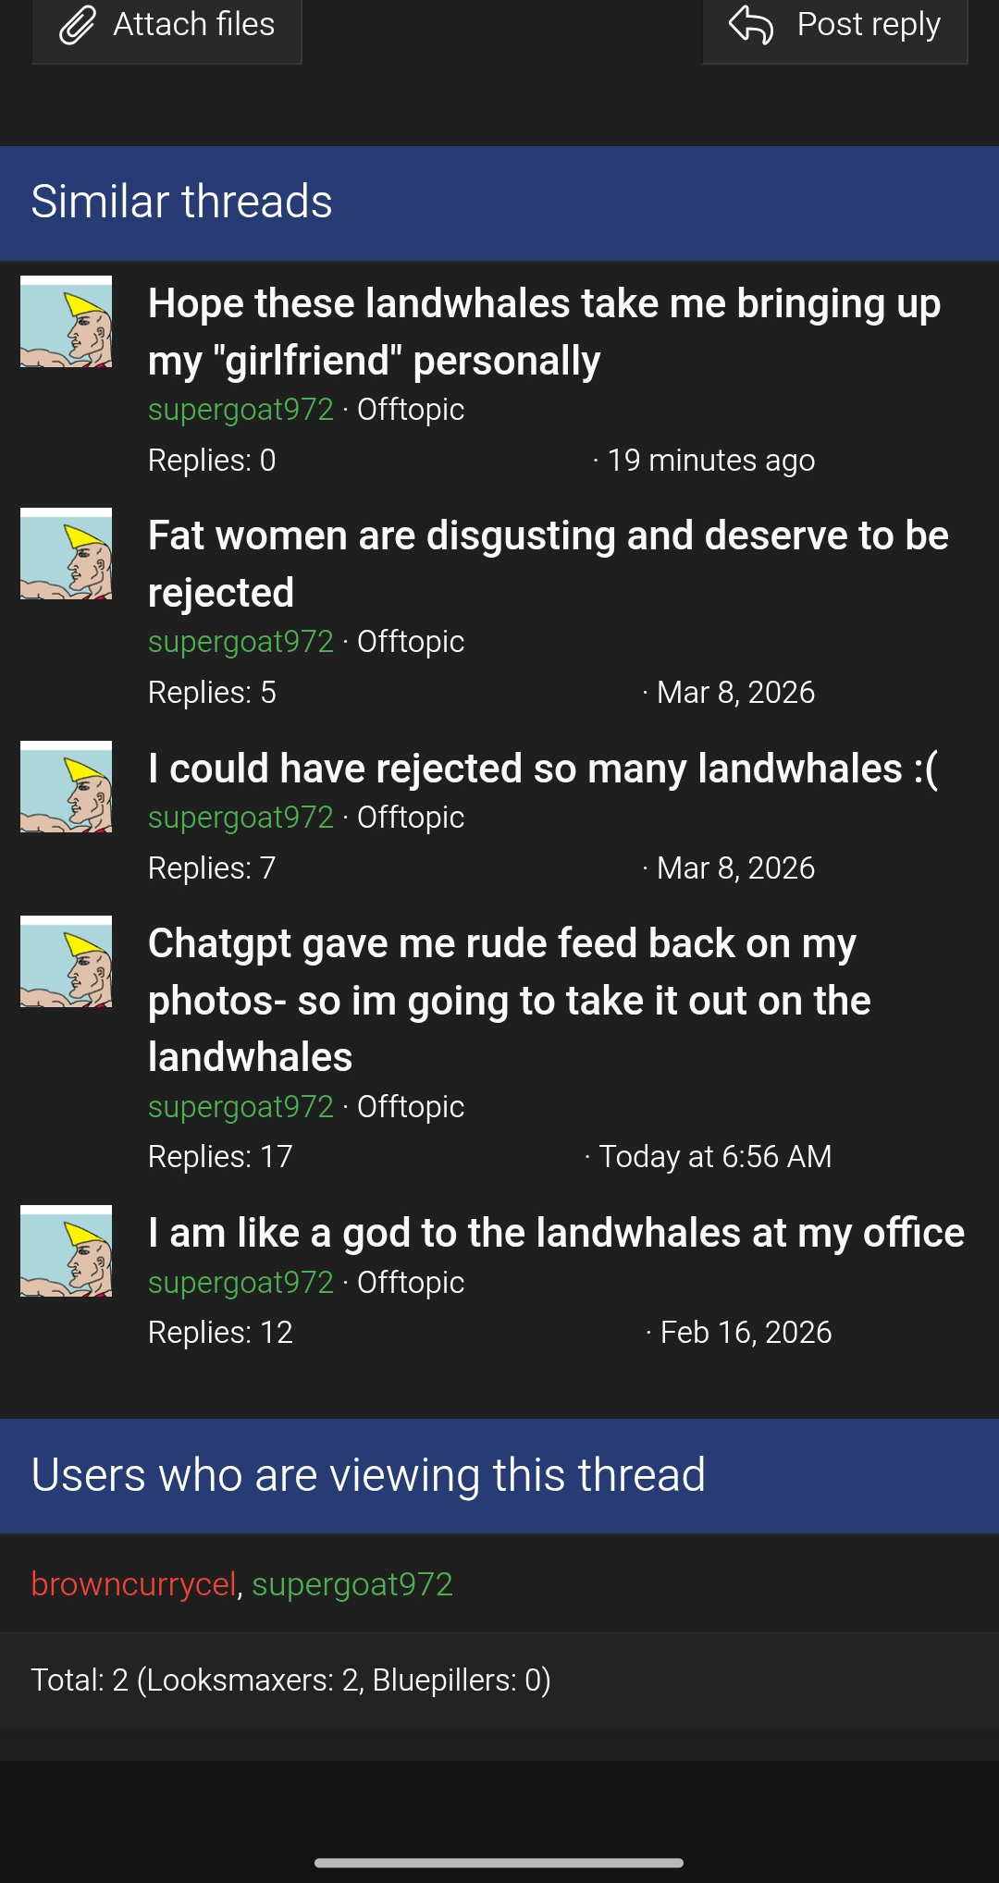Click avatar beside "I could have rejected" thread
Image resolution: width=999 pixels, height=1883 pixels.
pos(65,788)
